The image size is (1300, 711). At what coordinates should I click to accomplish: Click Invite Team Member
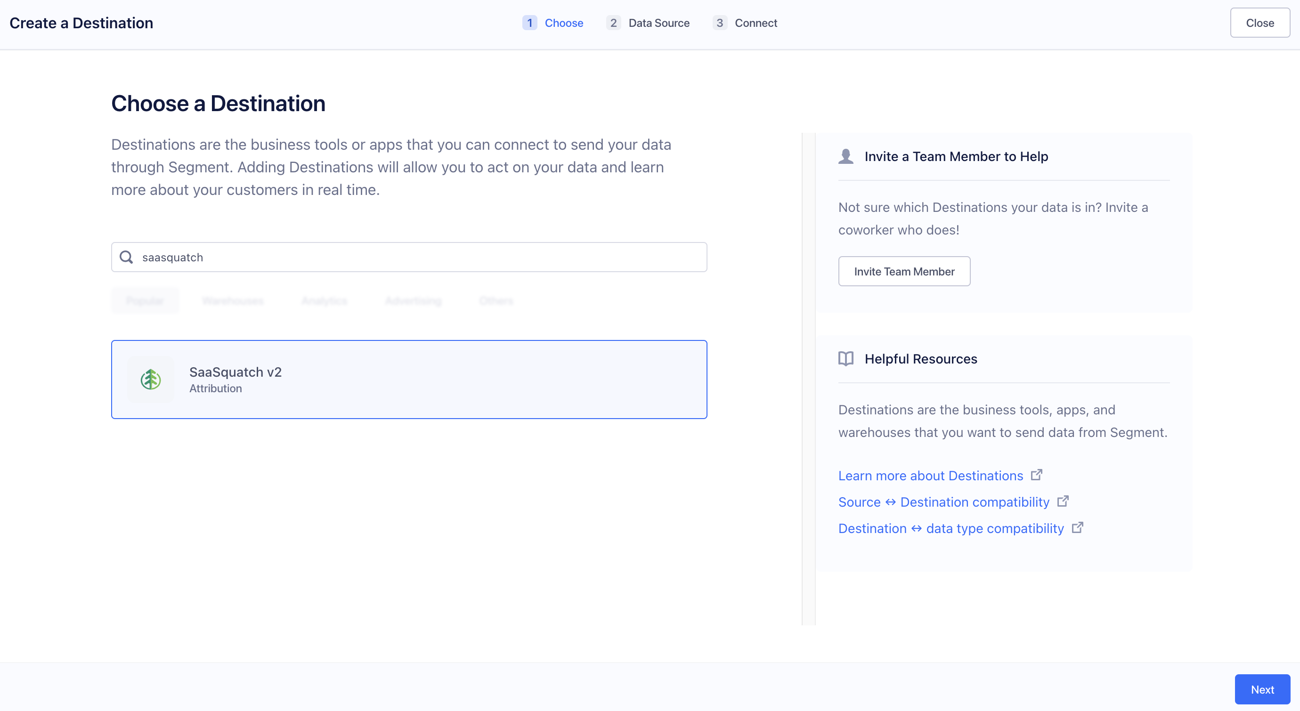[904, 271]
